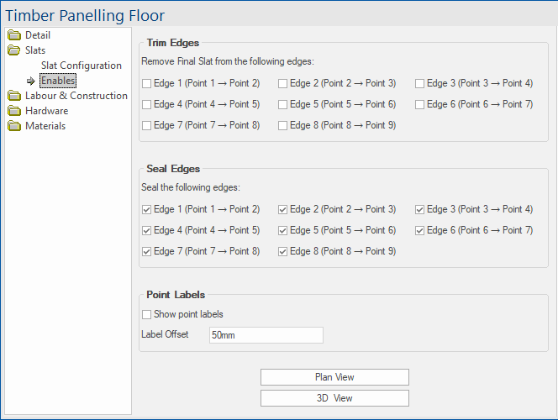Untick Seal Edges Edge 6 checkbox

tap(419, 230)
